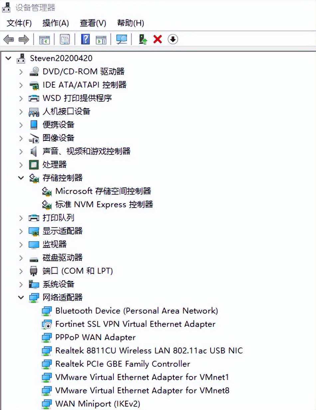Click the back arrow toolbar button

9,40
